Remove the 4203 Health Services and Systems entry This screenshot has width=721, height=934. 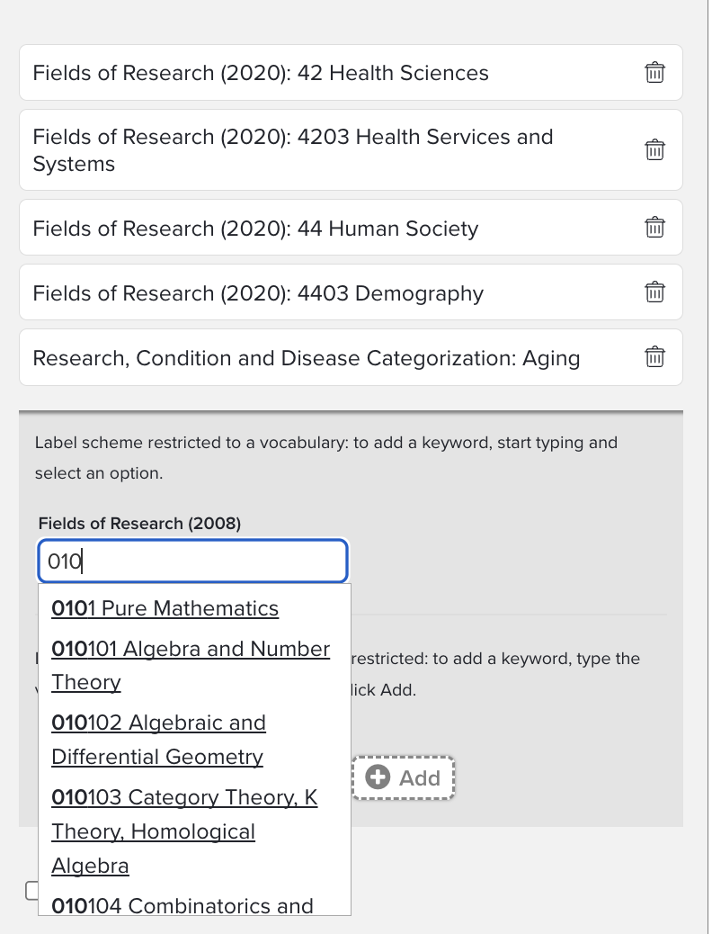coord(655,150)
